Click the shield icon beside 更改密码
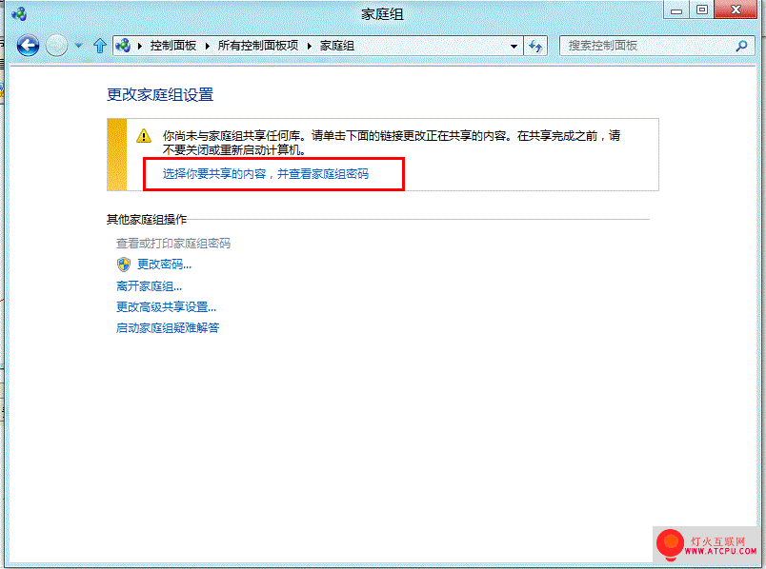Image resolution: width=766 pixels, height=569 pixels. click(x=124, y=265)
